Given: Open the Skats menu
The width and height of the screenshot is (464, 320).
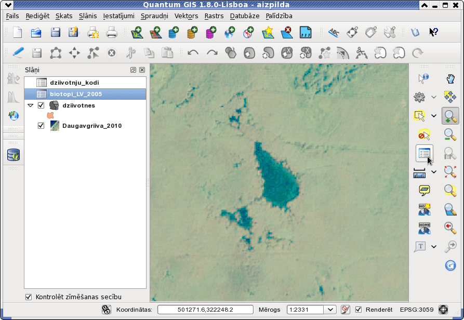Looking at the screenshot, I should [x=64, y=16].
